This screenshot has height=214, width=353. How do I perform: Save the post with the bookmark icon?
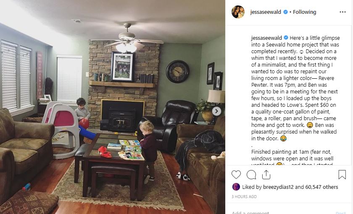342,174
